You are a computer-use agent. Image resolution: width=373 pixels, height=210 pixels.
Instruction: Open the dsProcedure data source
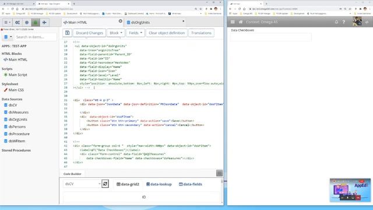(x=17, y=134)
